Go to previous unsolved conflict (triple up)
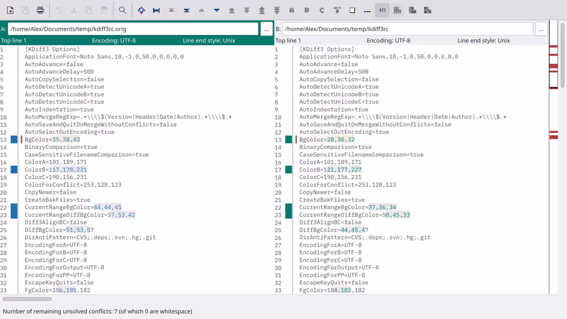Viewport: 567px width, 319px height. [x=262, y=11]
